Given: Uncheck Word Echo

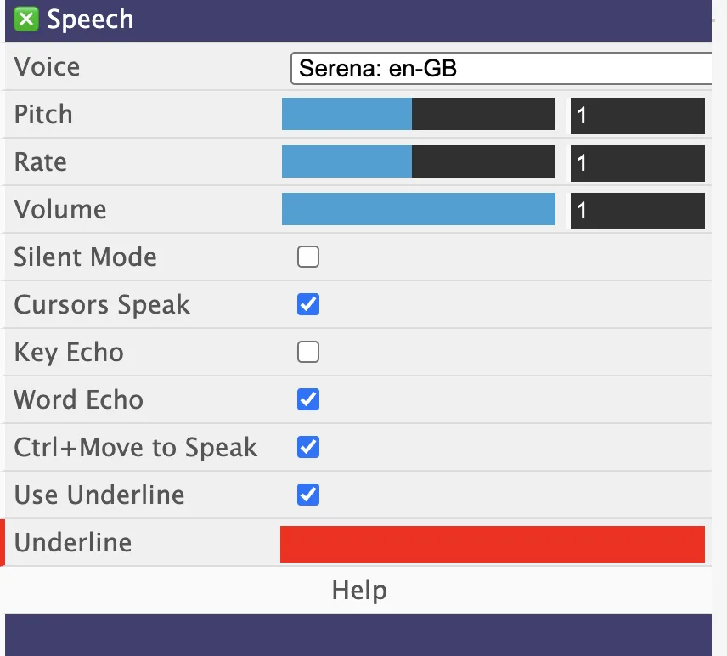Looking at the screenshot, I should coord(307,399).
